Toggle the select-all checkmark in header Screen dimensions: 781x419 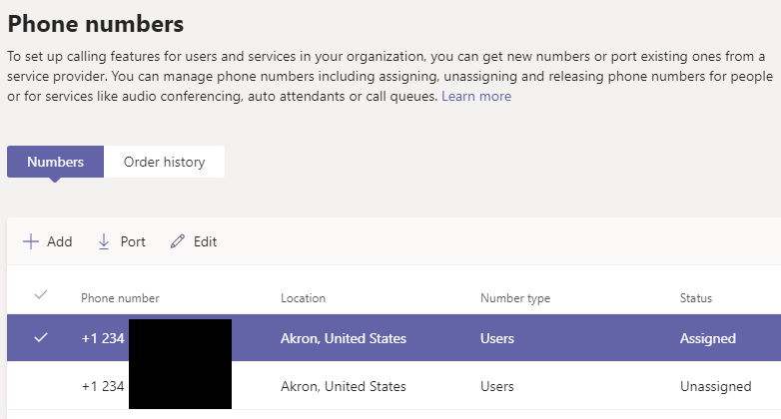(x=41, y=295)
